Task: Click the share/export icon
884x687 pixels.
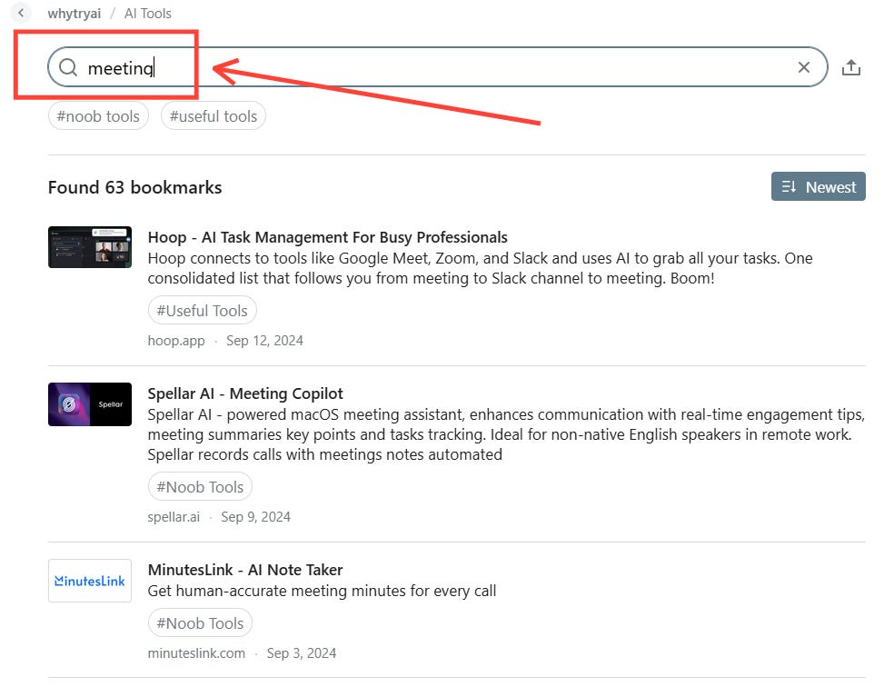Action: pos(850,67)
